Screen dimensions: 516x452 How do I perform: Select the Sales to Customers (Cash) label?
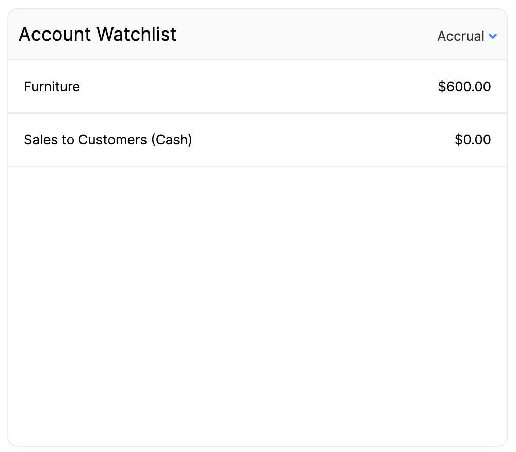click(108, 140)
